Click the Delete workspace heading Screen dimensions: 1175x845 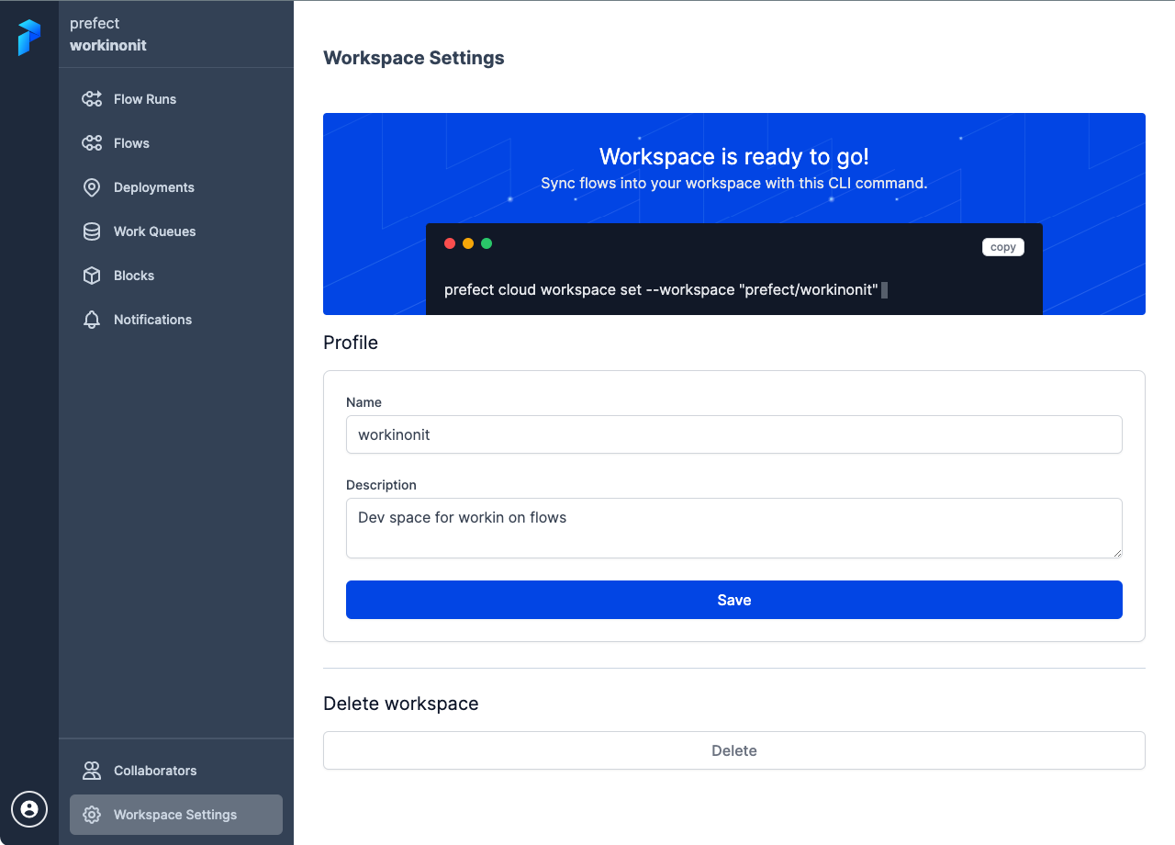tap(401, 704)
